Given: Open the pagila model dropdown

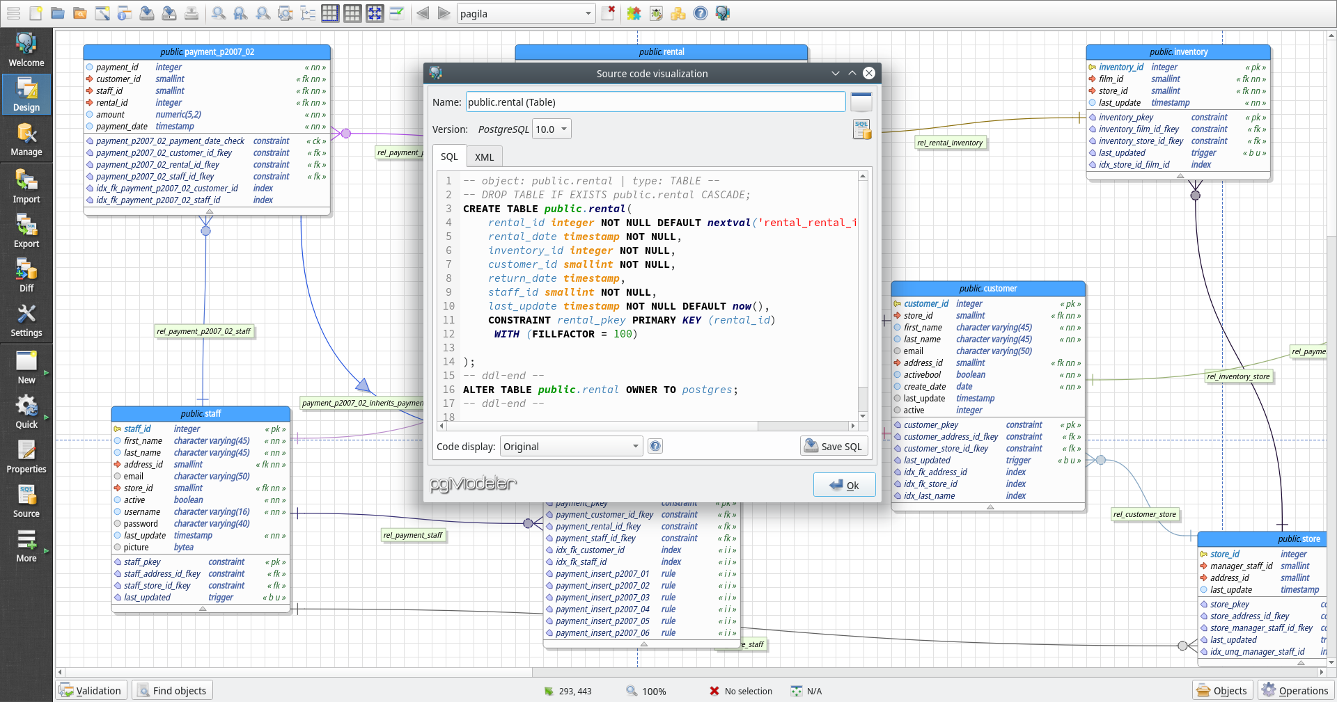Looking at the screenshot, I should click(x=526, y=13).
